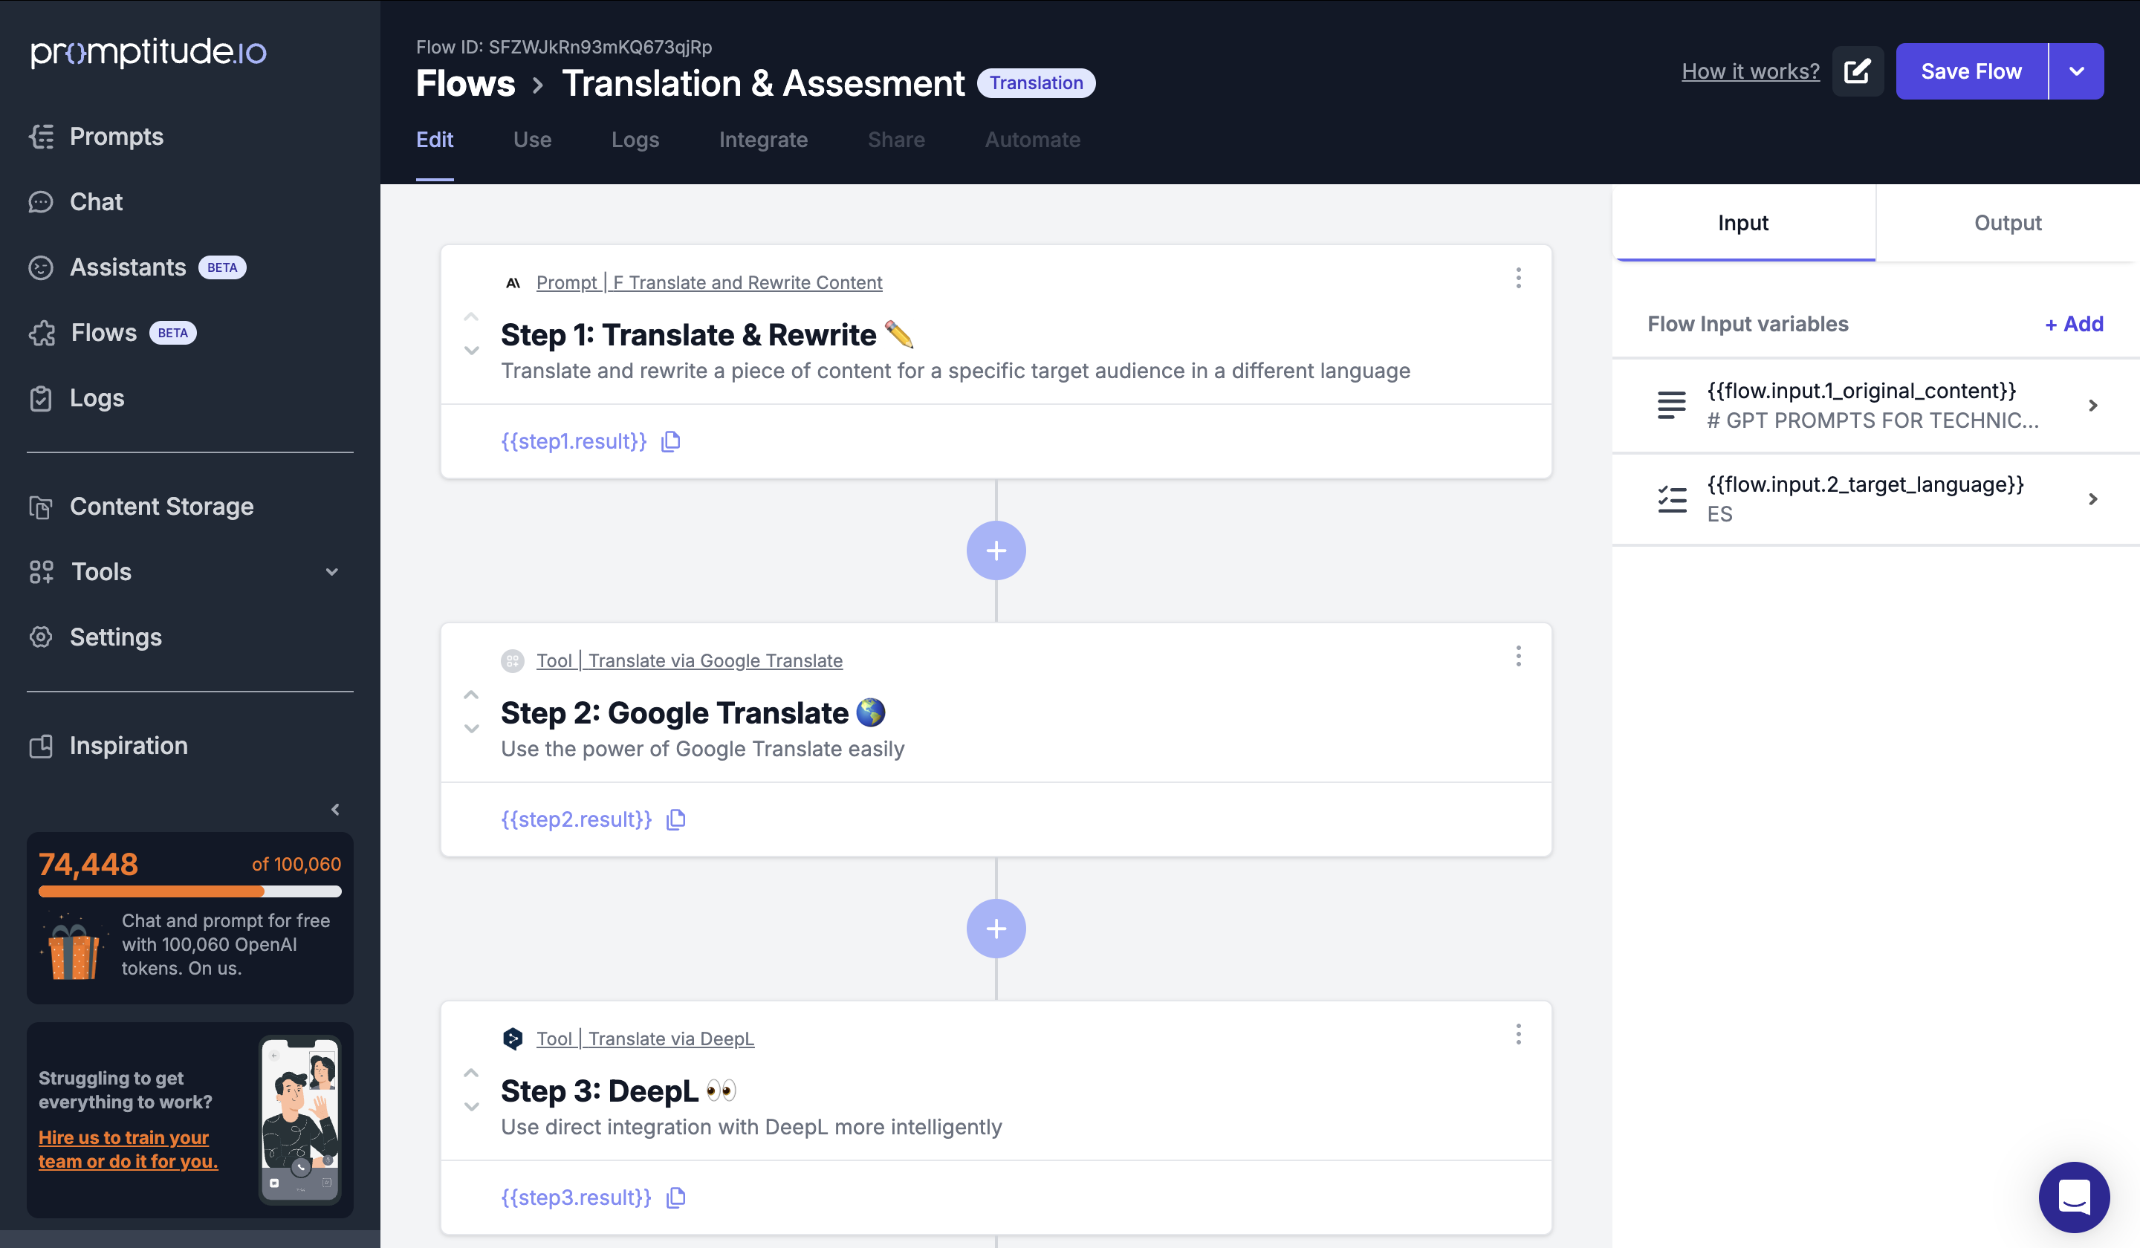The image size is (2140, 1248).
Task: Switch to the Edit tab
Action: click(x=435, y=140)
